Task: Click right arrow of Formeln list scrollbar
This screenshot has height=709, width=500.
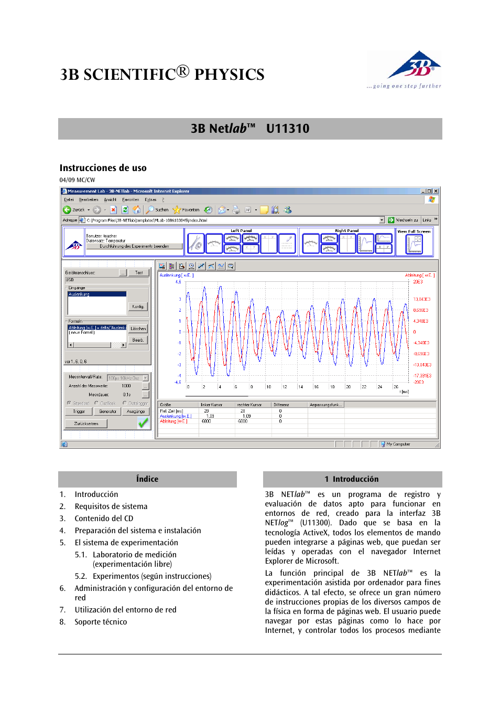Action: (124, 345)
